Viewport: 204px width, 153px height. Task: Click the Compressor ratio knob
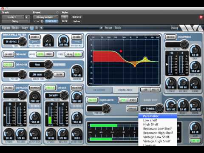click(x=195, y=83)
